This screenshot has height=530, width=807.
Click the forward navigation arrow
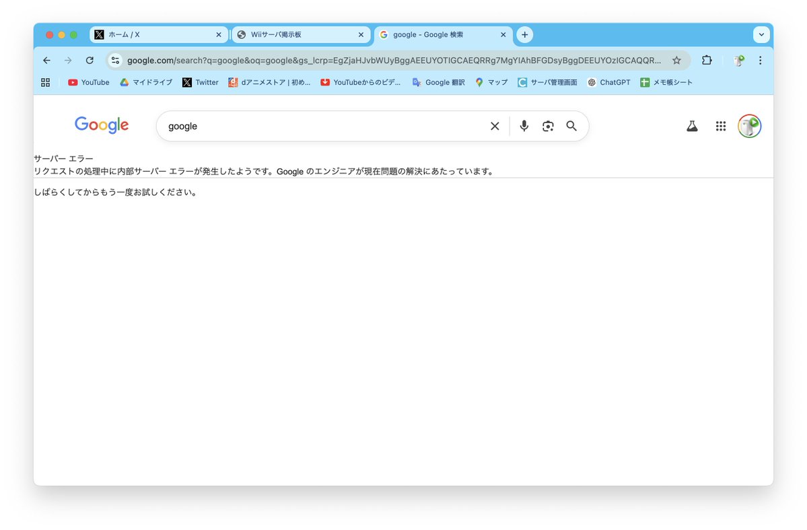68,60
